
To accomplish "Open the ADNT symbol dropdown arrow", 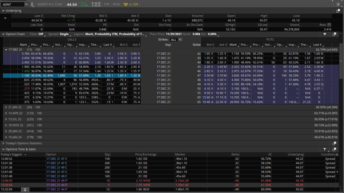I will (26, 4).
